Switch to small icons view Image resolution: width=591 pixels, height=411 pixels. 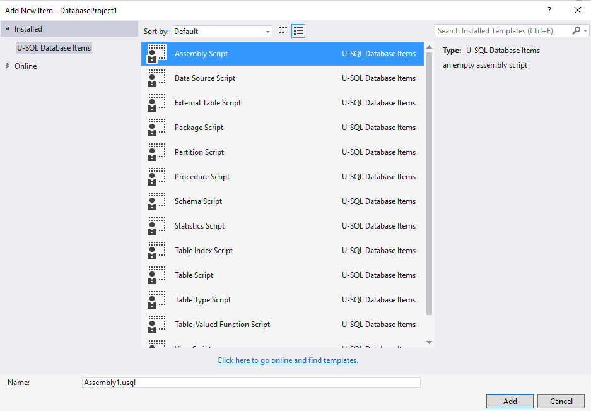[282, 30]
